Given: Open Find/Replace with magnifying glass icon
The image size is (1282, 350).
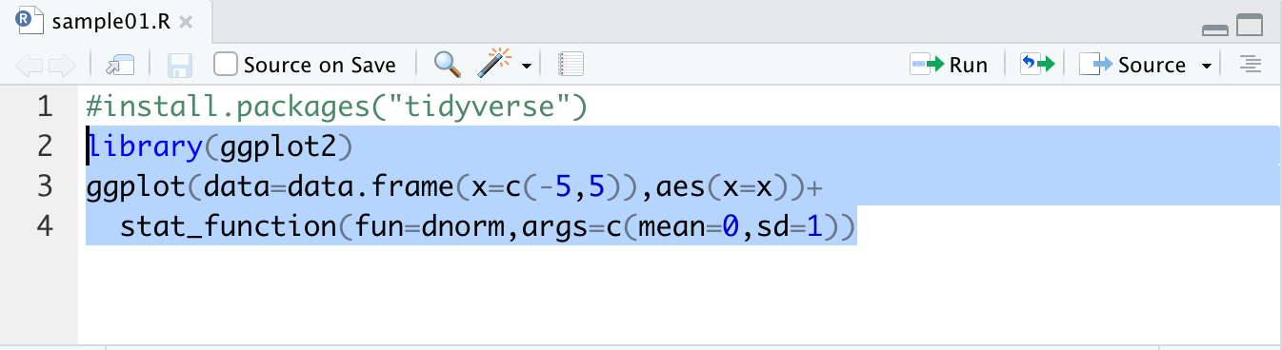Looking at the screenshot, I should (447, 65).
